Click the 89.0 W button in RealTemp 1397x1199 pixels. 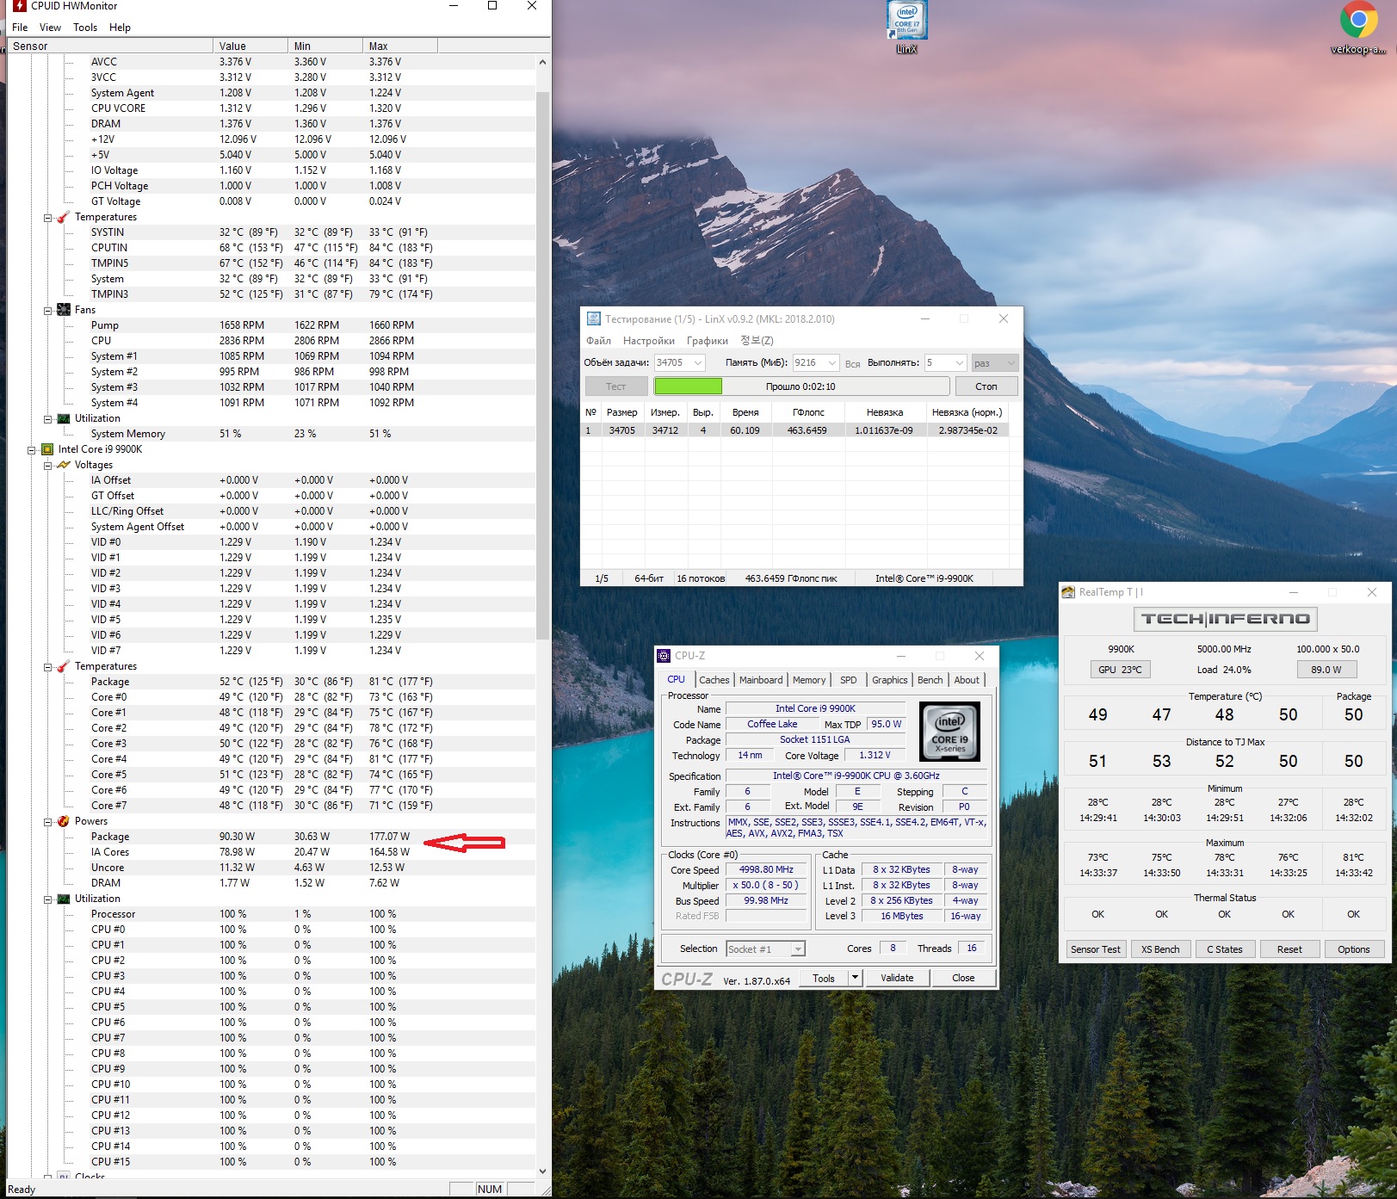pyautogui.click(x=1326, y=669)
